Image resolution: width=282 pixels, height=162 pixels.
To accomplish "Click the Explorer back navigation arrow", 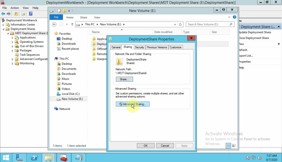I will tap(55, 24).
